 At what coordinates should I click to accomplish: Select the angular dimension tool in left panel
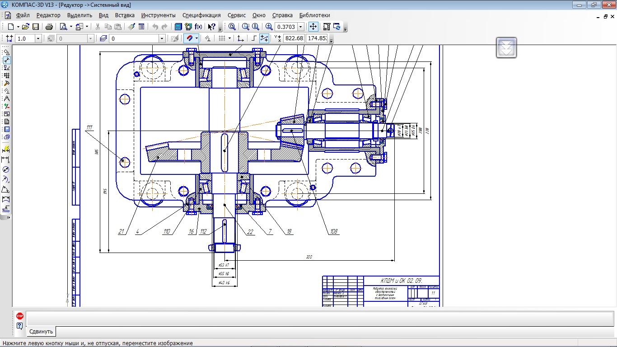(x=6, y=189)
